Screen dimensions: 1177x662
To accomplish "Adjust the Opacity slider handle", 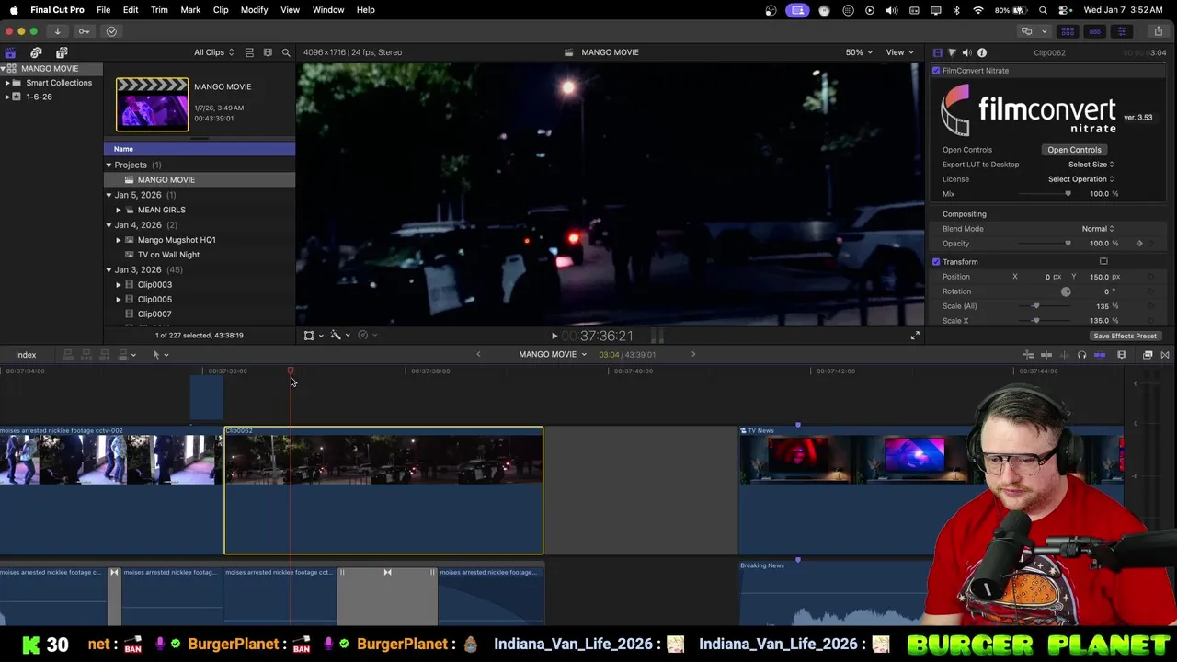I will [1068, 244].
